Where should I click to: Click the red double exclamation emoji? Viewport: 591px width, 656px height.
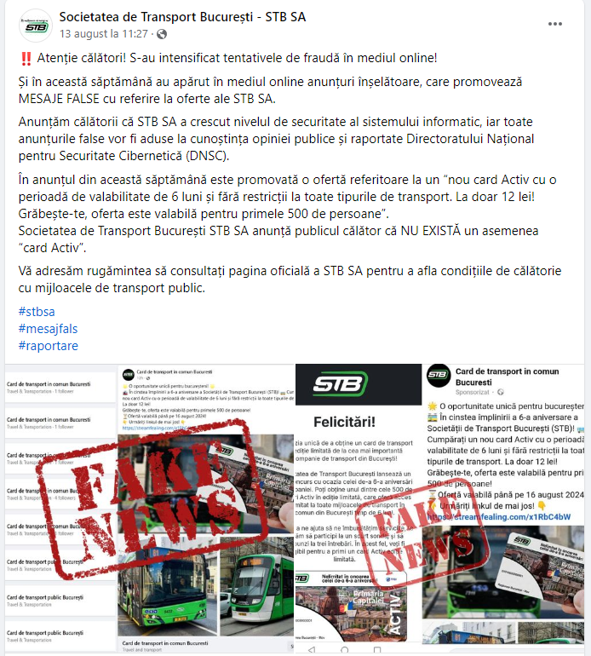(26, 59)
